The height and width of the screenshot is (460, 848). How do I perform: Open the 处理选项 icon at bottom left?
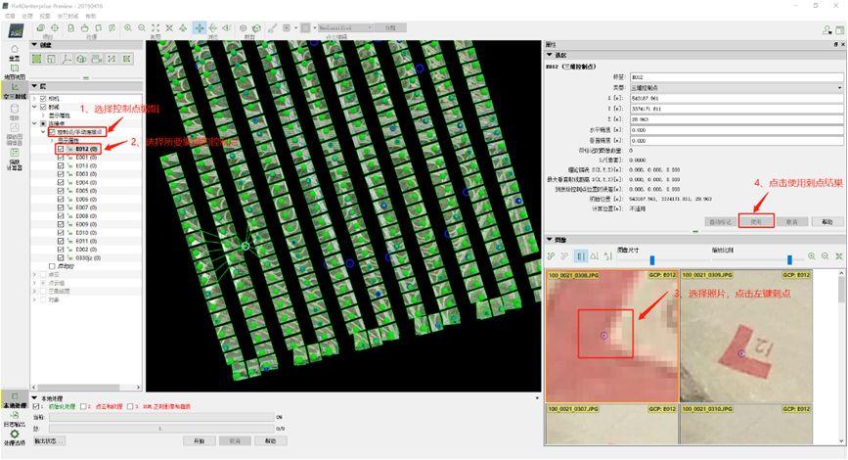click(x=15, y=435)
